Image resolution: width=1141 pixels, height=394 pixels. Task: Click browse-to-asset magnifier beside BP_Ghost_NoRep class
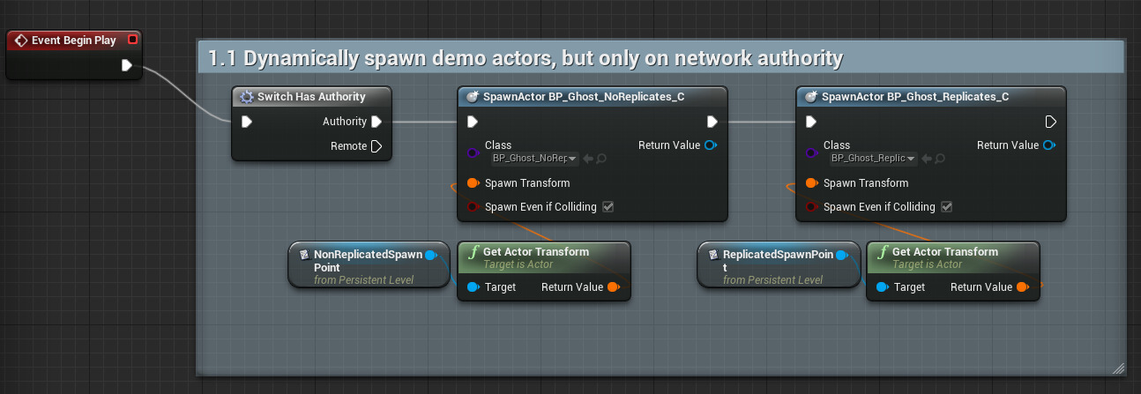pos(600,159)
